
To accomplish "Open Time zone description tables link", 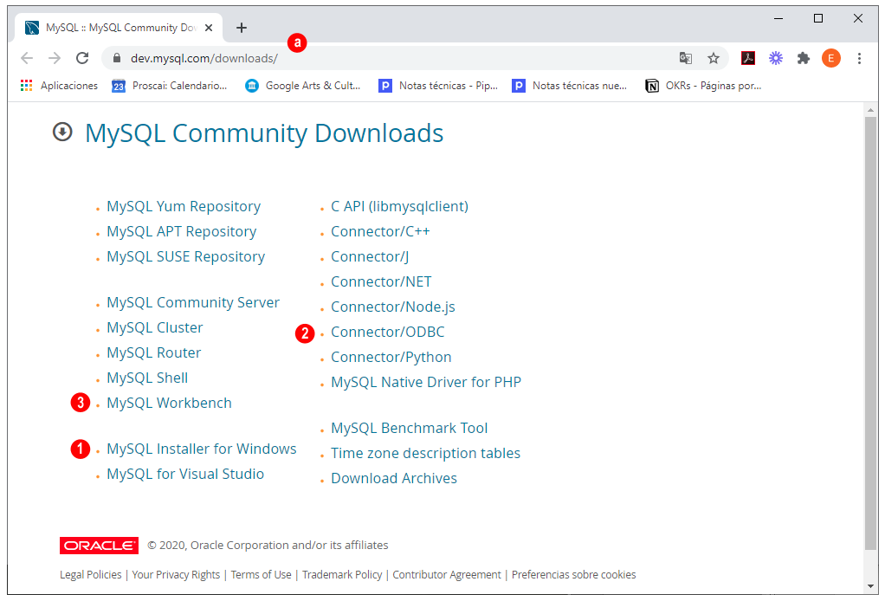I will 425,453.
